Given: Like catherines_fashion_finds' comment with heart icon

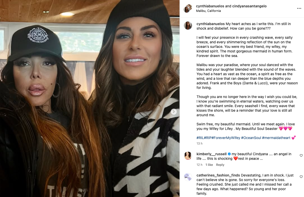Looking at the screenshot, I should pos(301,177).
